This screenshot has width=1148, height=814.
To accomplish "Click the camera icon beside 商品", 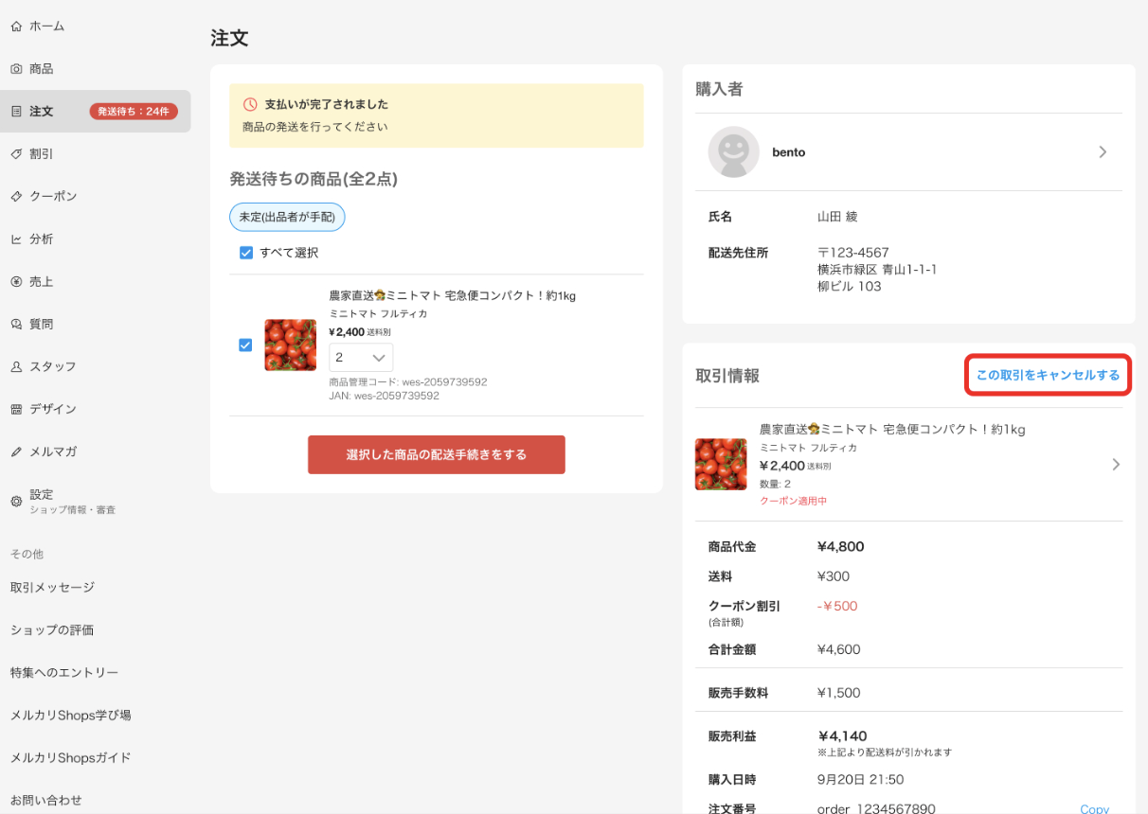I will point(16,69).
